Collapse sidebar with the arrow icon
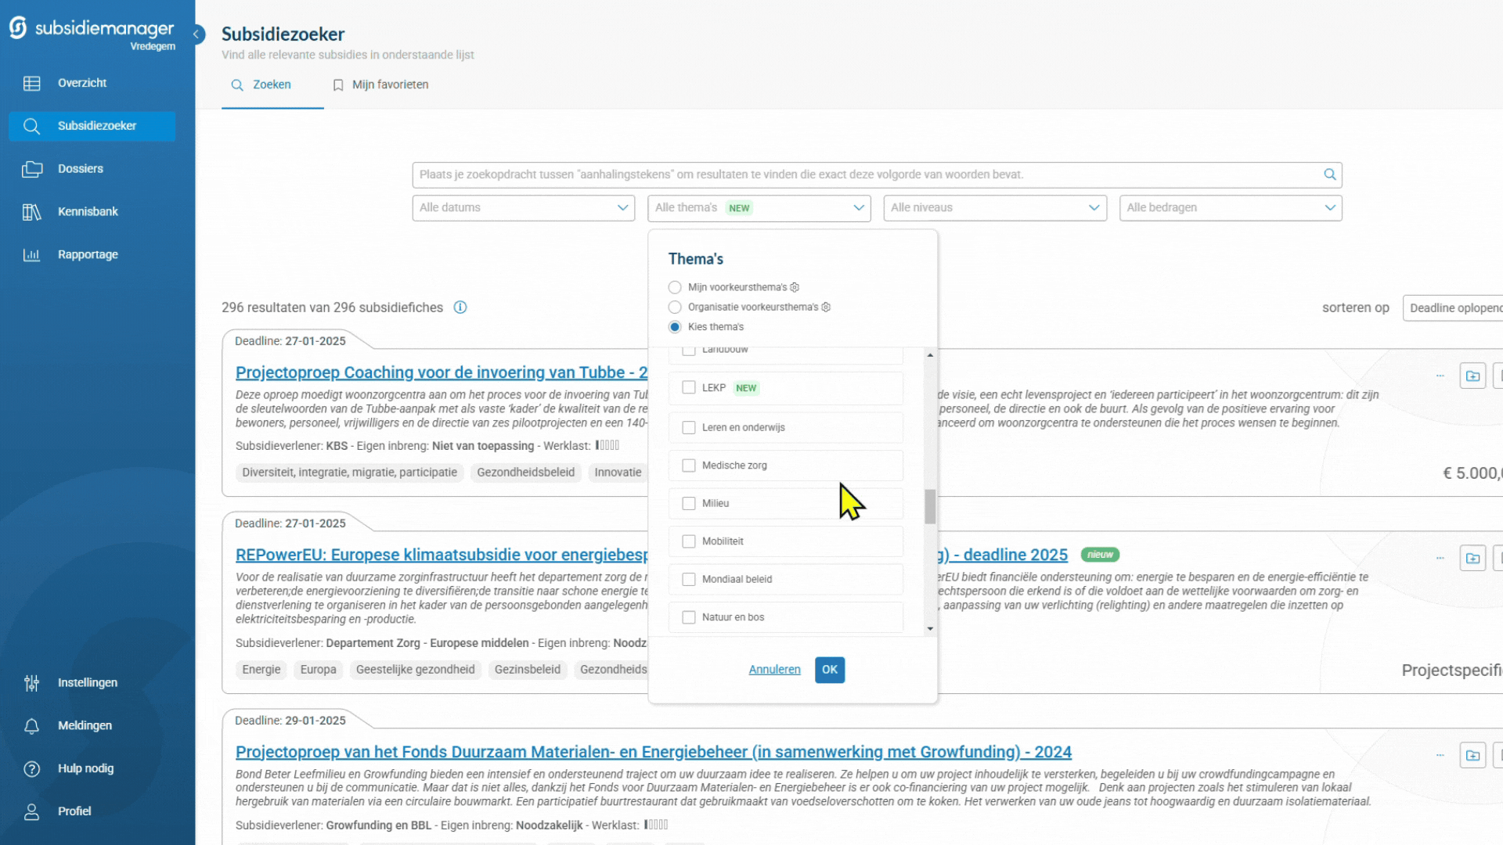Image resolution: width=1503 pixels, height=845 pixels. point(197,34)
